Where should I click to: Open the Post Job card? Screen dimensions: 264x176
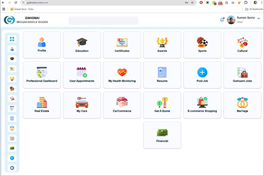tap(202, 75)
